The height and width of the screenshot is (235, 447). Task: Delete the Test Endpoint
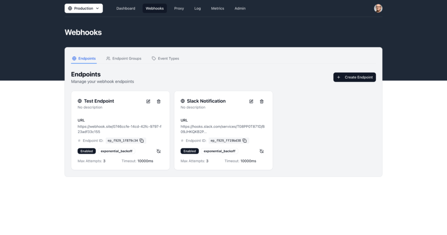click(x=158, y=101)
